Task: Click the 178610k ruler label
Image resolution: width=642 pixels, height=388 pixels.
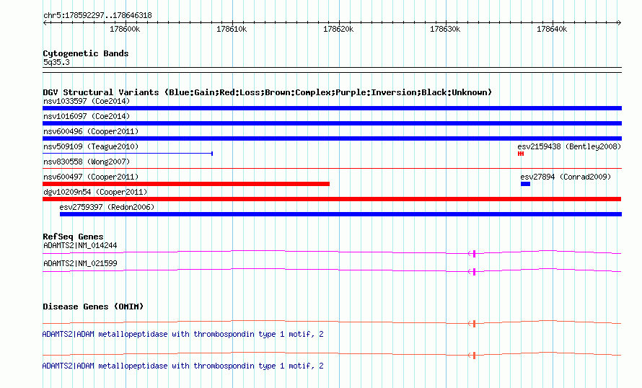Action: 232,29
